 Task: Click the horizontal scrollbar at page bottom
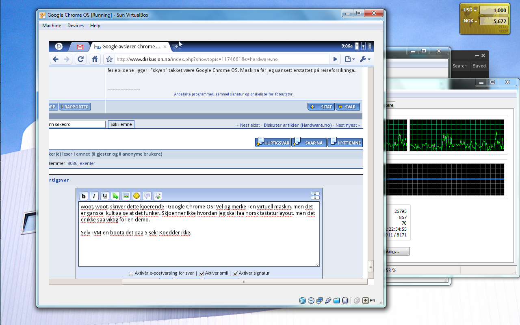[x=244, y=282]
